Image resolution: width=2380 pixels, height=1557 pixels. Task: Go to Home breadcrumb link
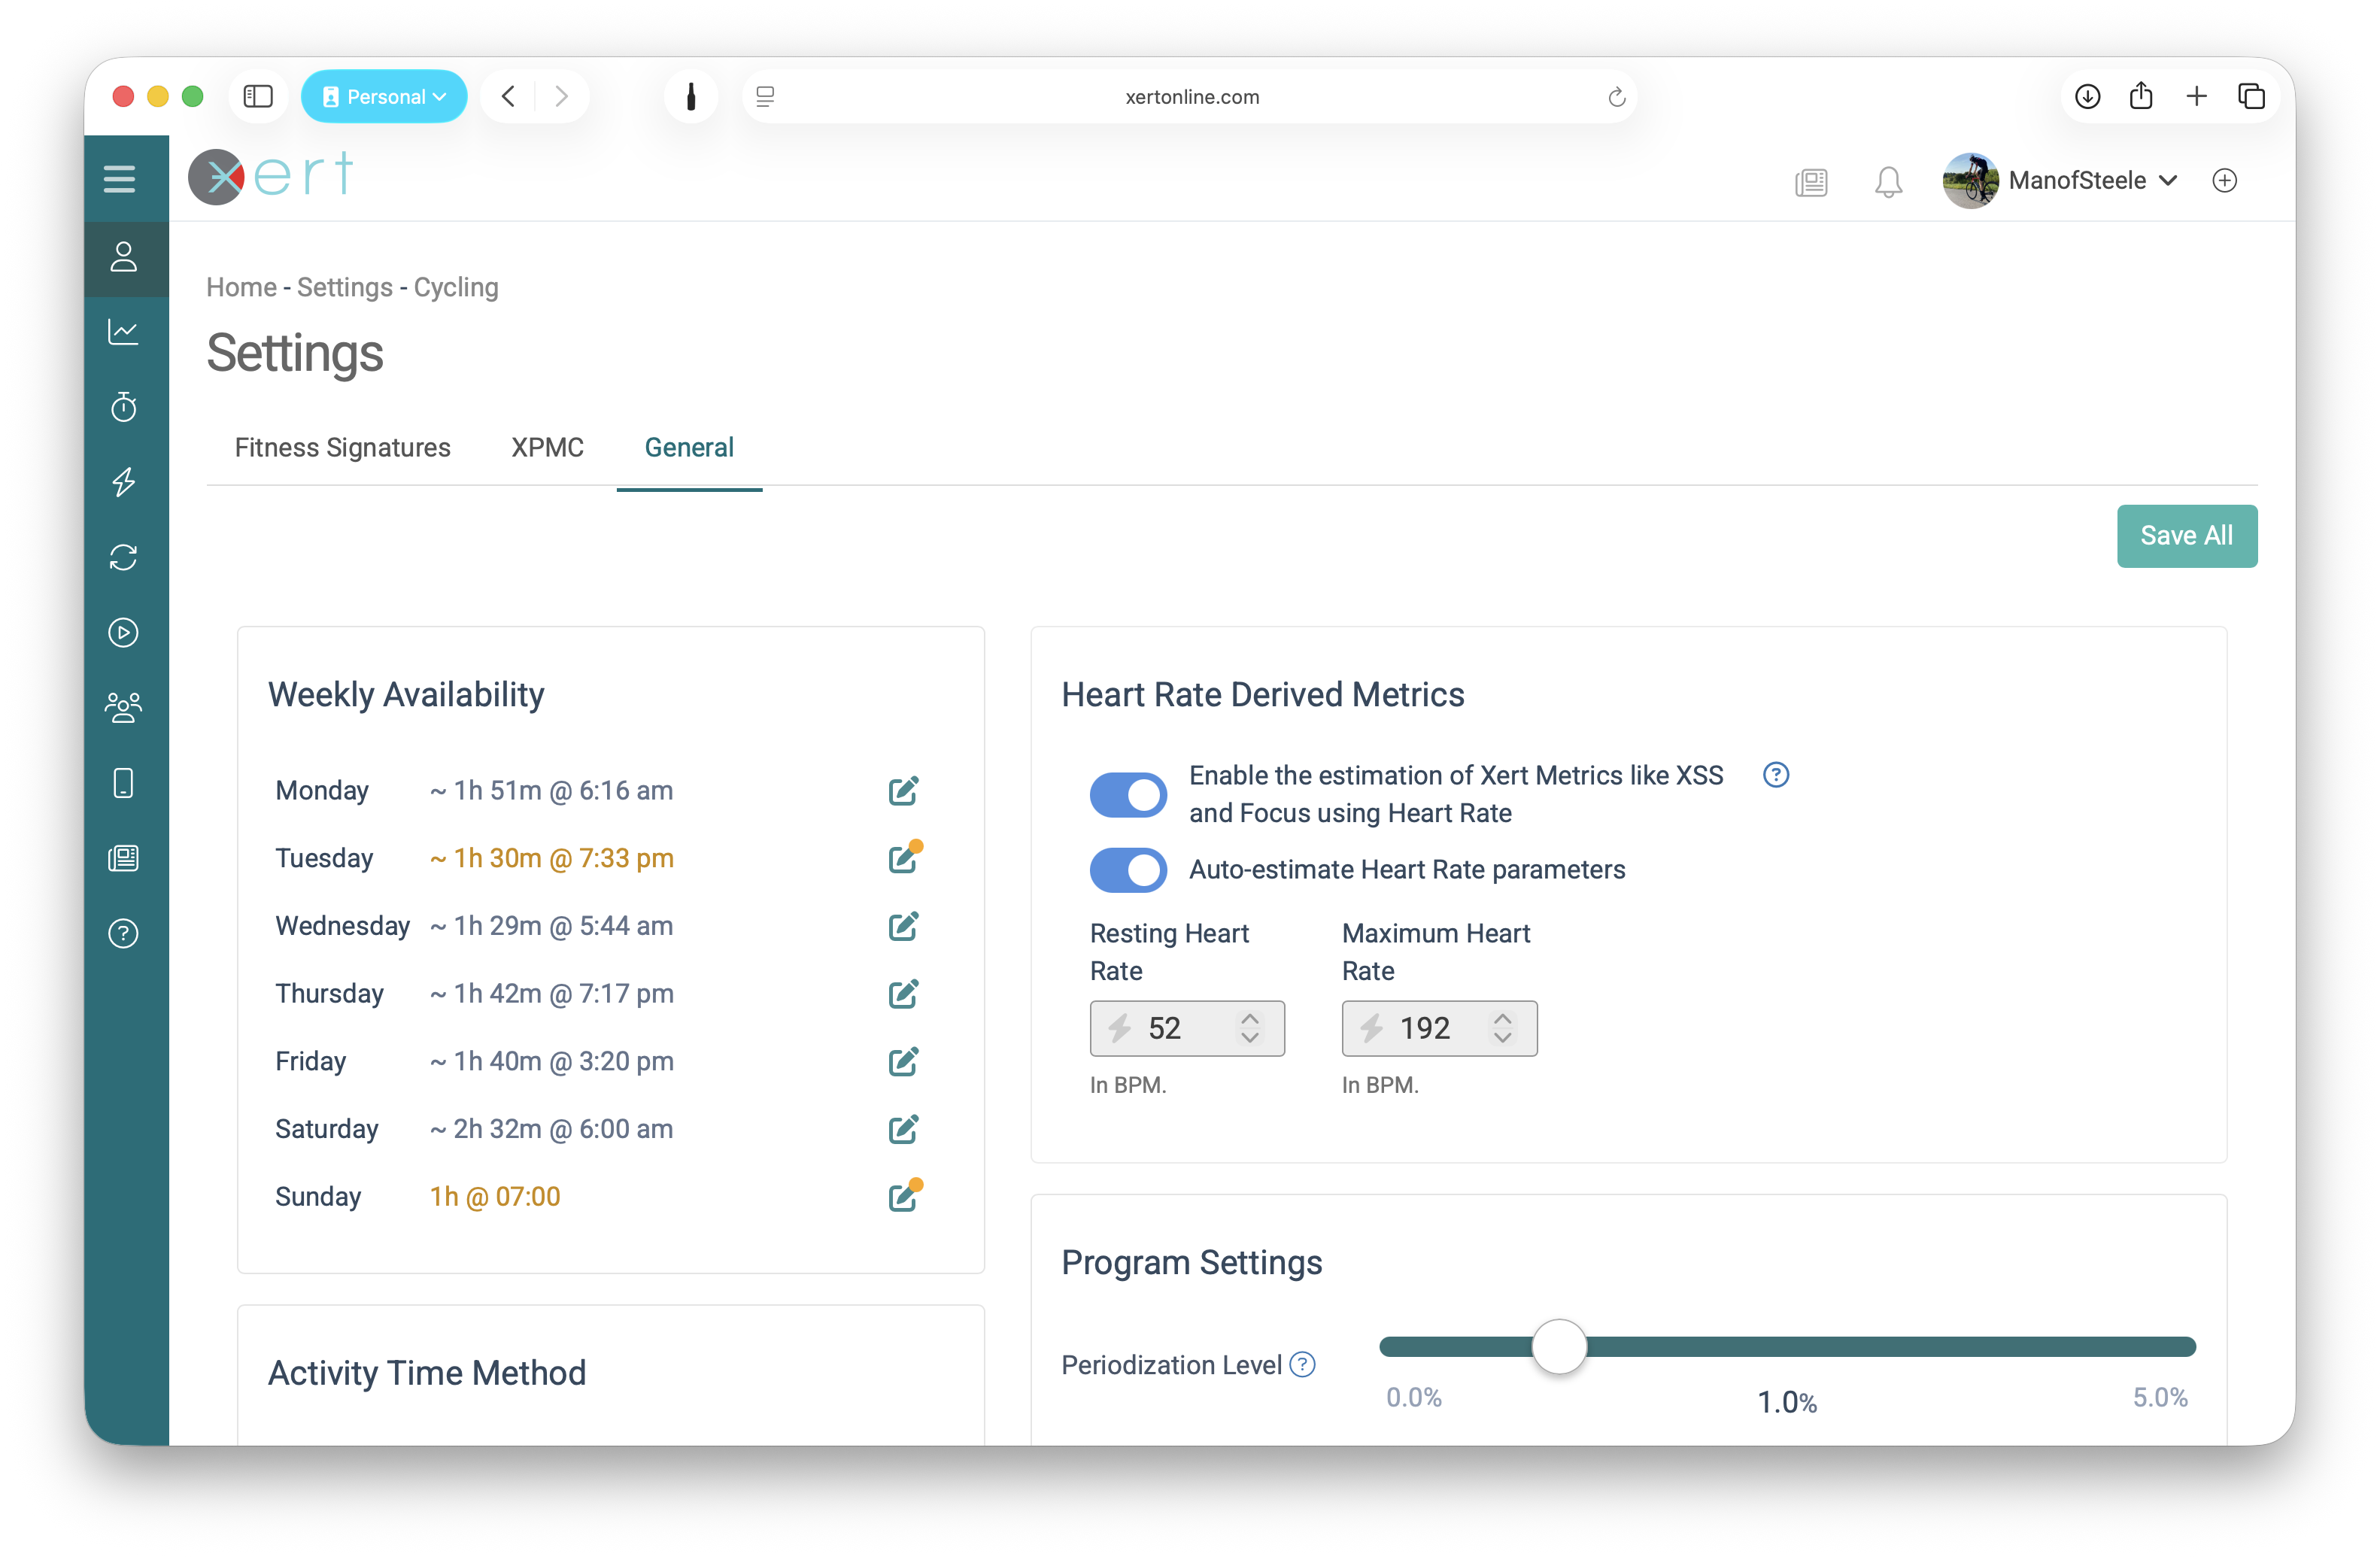point(241,287)
